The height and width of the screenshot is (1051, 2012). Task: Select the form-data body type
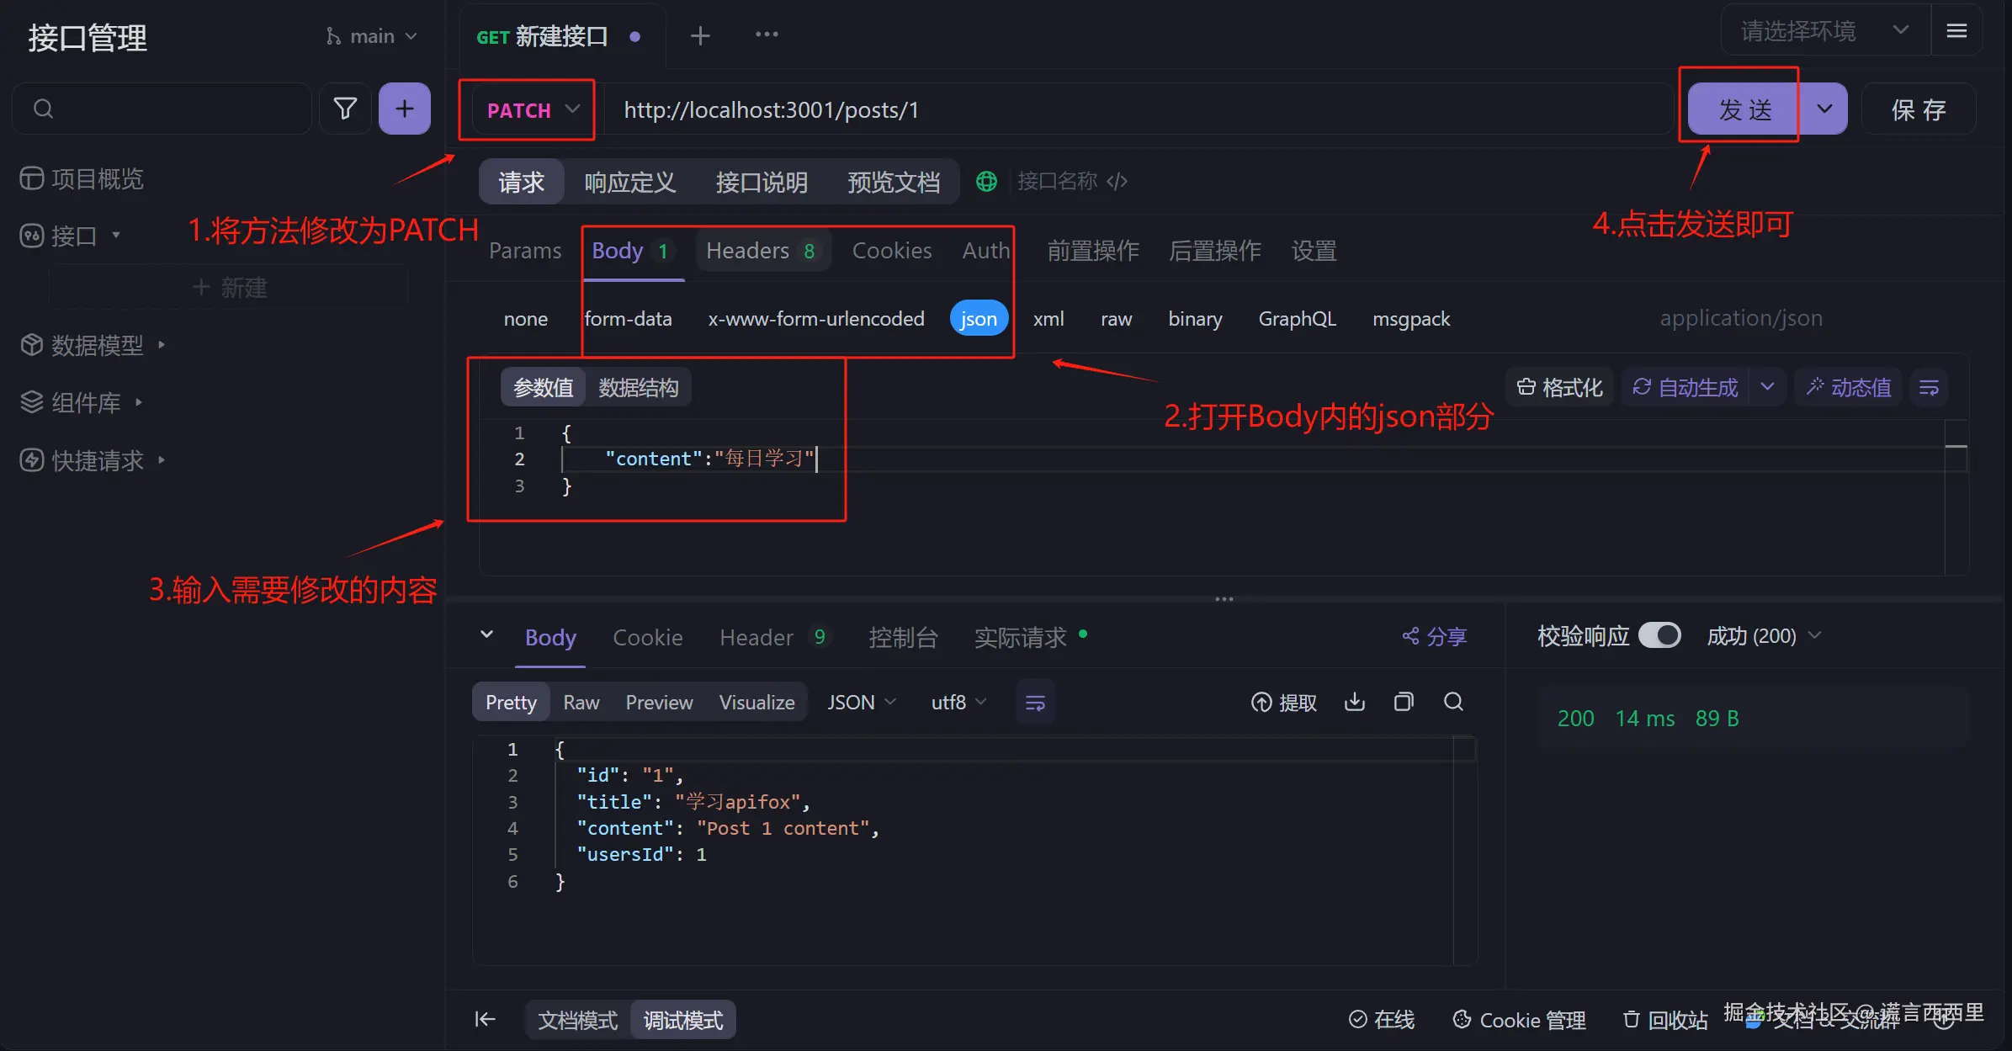(628, 319)
